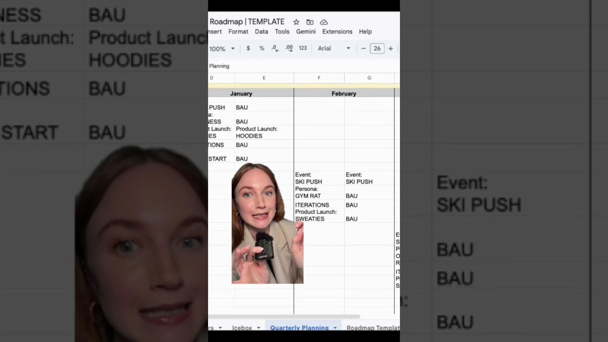The height and width of the screenshot is (342, 608).
Task: Expand the Quarterly Planning tab arrow menu
Action: 335,328
